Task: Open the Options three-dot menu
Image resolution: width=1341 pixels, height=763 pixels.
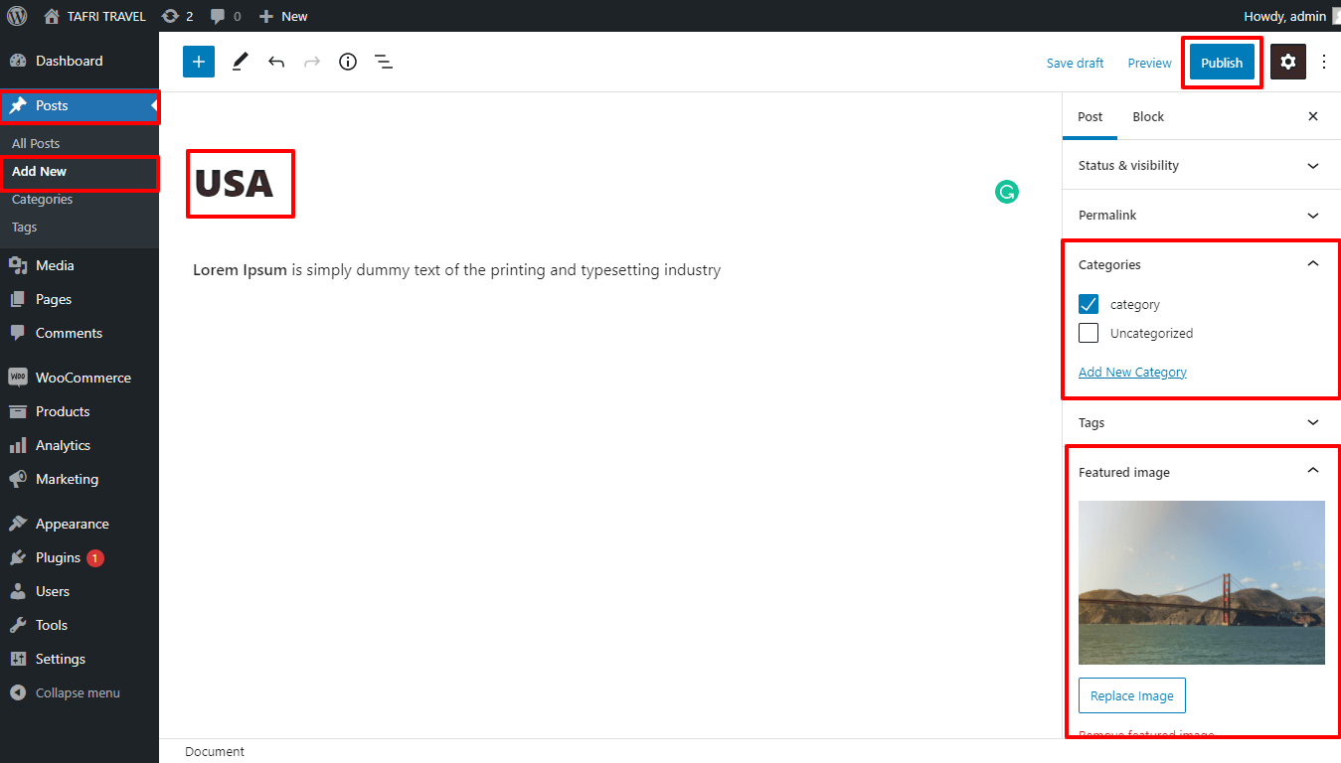Action: coord(1324,62)
